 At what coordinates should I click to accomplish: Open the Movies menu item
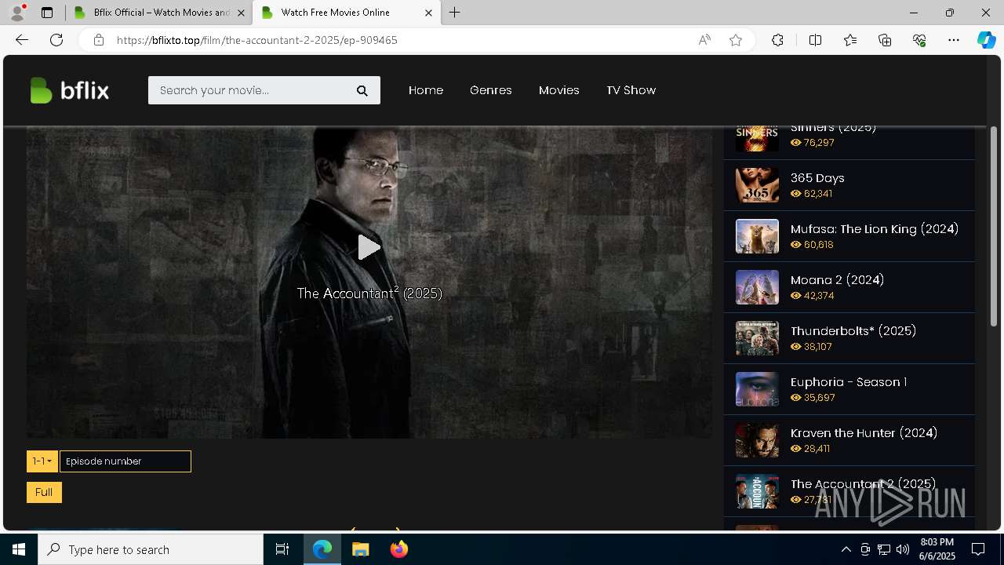(559, 90)
